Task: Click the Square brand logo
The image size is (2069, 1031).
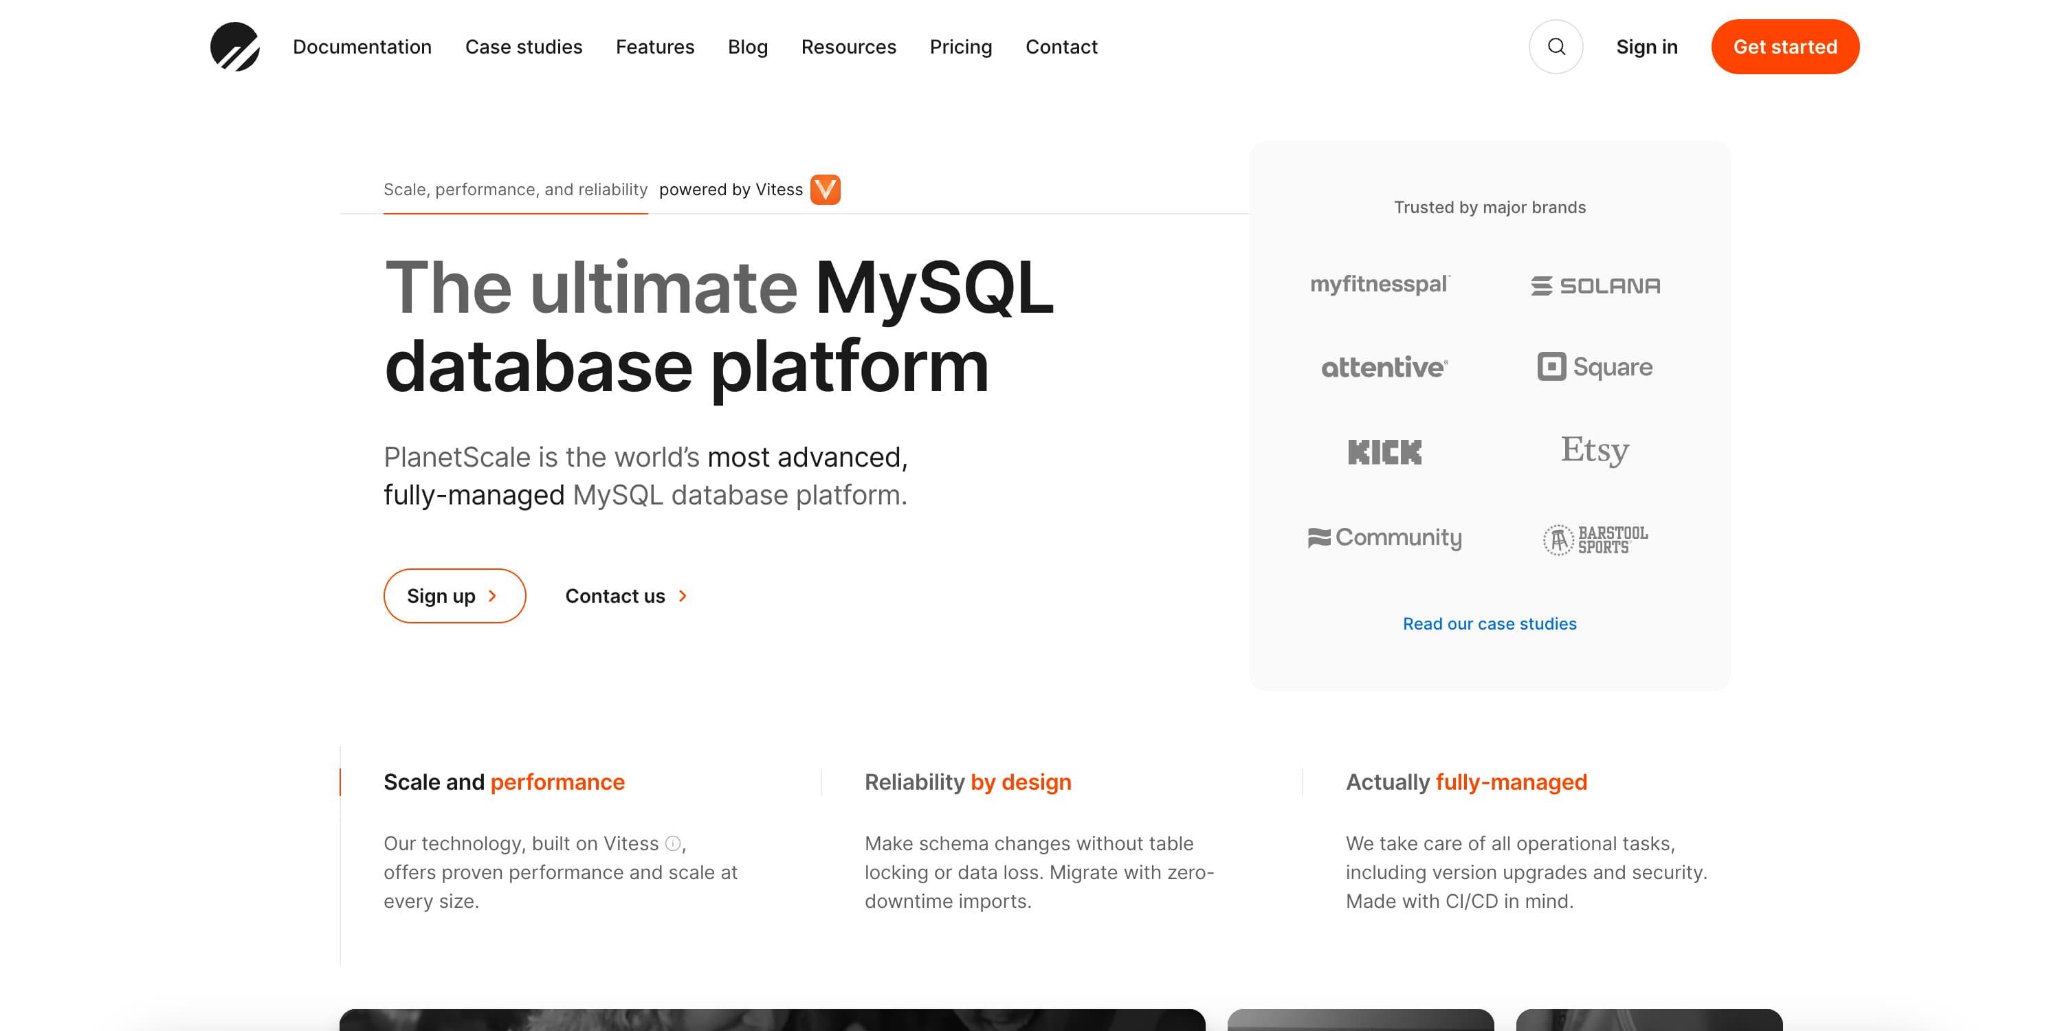Action: click(x=1595, y=367)
